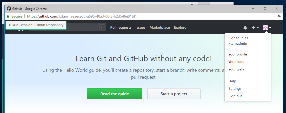This screenshot has width=286, height=113.
Task: Click the Start a project button
Action: point(174,94)
